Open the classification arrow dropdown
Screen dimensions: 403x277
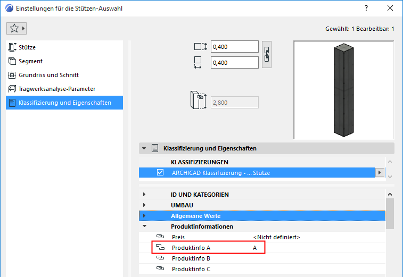coord(380,173)
